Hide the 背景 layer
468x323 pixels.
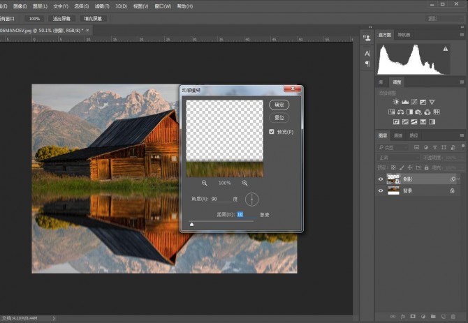381,190
